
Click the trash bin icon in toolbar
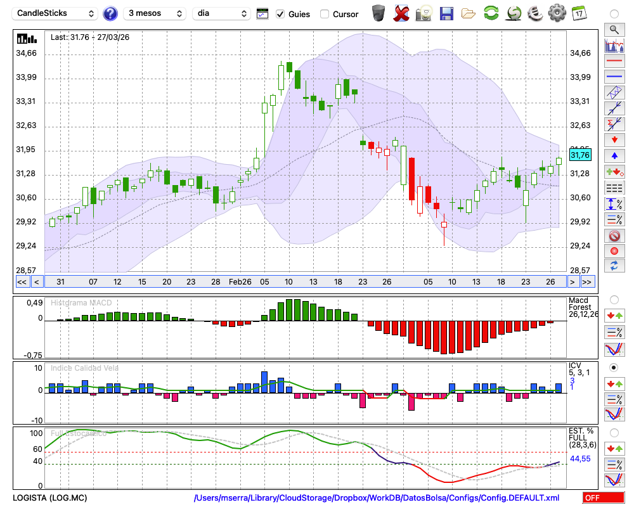point(378,13)
